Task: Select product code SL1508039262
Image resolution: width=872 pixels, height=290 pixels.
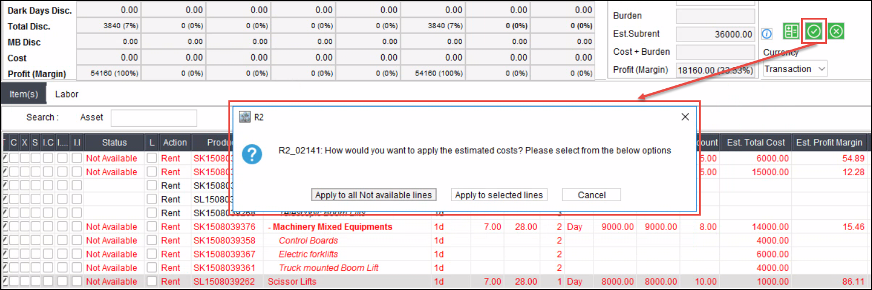Action: (224, 281)
